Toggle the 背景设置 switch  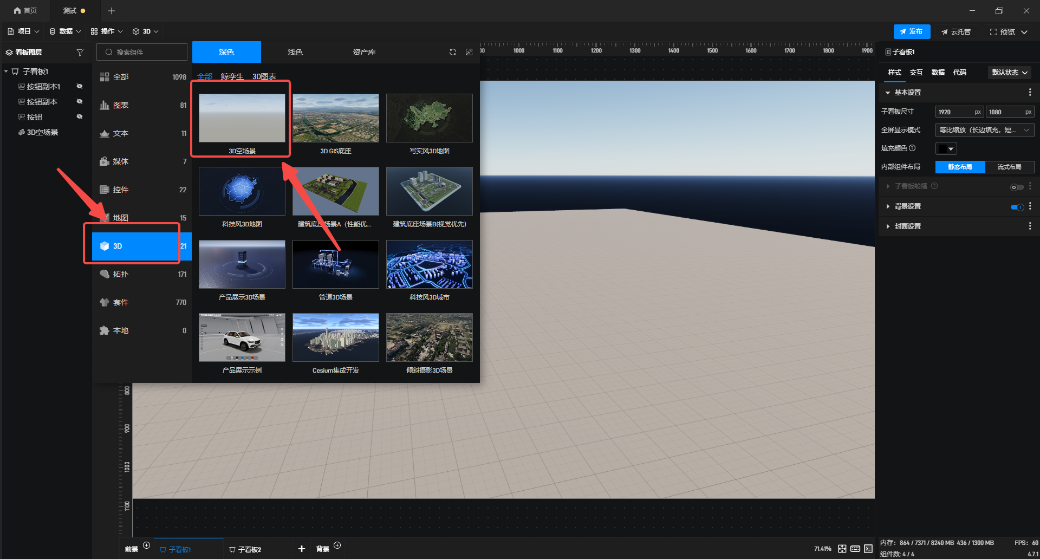(1017, 207)
